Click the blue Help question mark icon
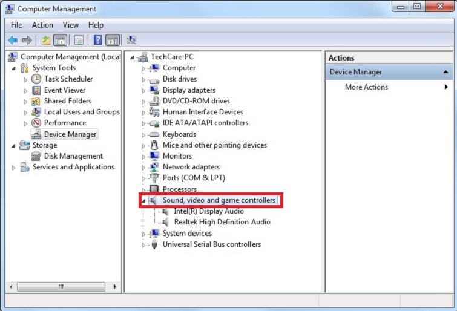 (97, 41)
